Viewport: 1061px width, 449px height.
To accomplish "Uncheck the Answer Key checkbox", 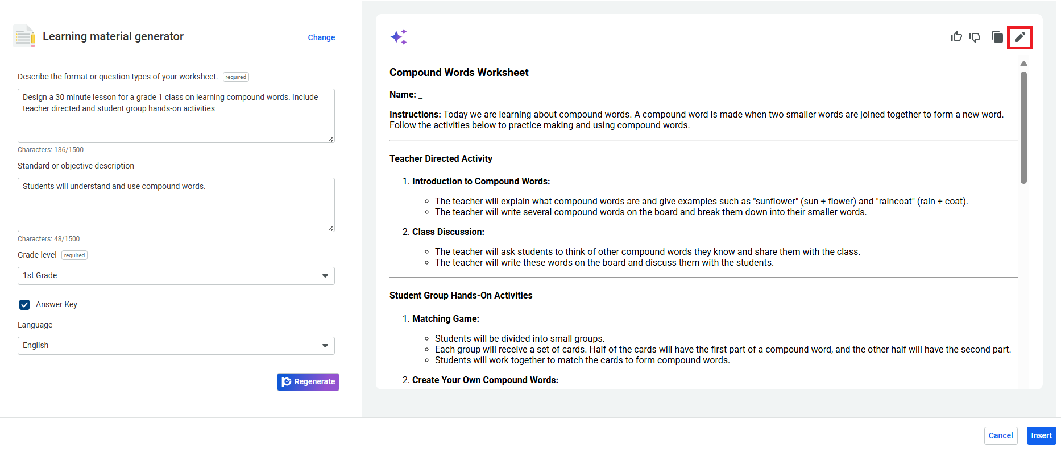I will pos(24,305).
